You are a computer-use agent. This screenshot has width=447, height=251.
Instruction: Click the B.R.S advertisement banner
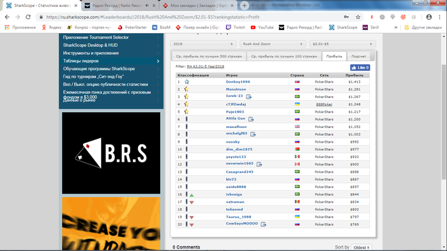111,153
